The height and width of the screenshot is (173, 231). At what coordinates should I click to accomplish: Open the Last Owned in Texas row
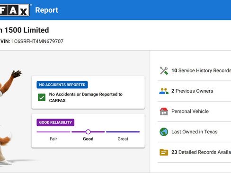[195, 132]
